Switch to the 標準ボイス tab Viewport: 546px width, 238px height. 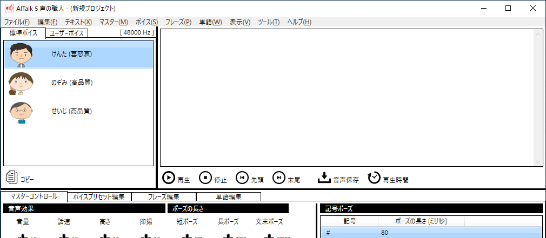[23, 33]
